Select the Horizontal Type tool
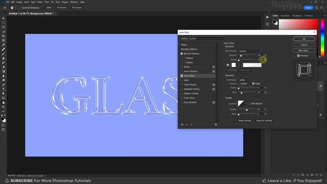This screenshot has height=184, width=327. click(4, 89)
